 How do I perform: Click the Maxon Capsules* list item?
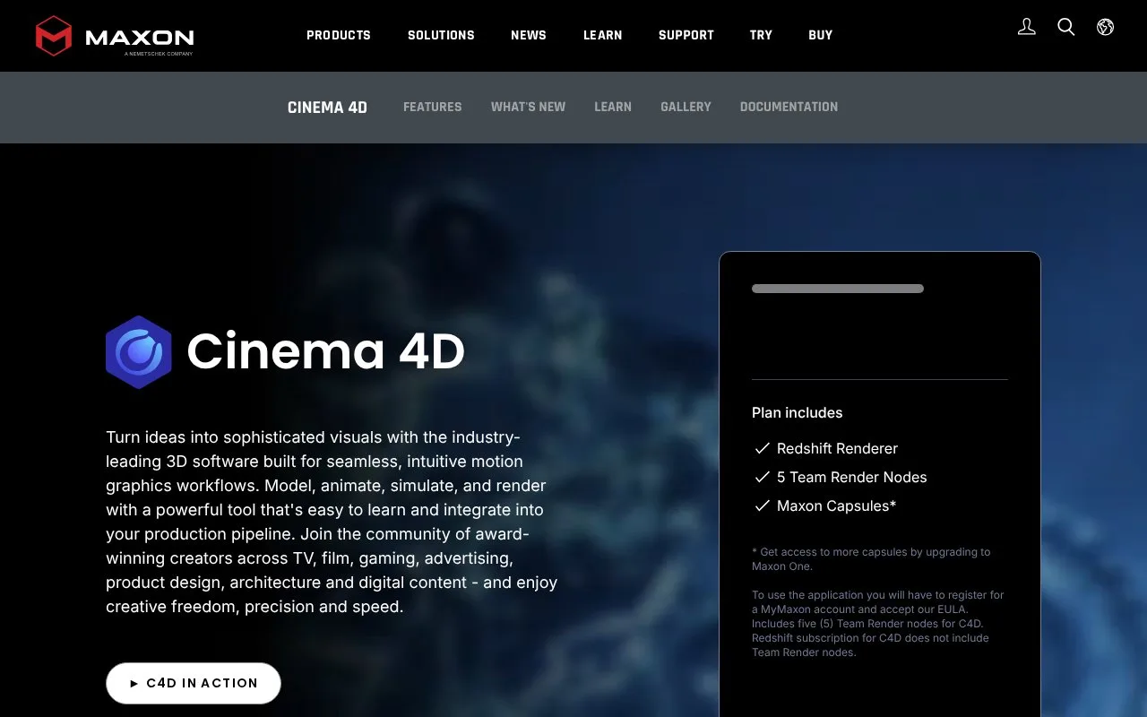pos(824,505)
